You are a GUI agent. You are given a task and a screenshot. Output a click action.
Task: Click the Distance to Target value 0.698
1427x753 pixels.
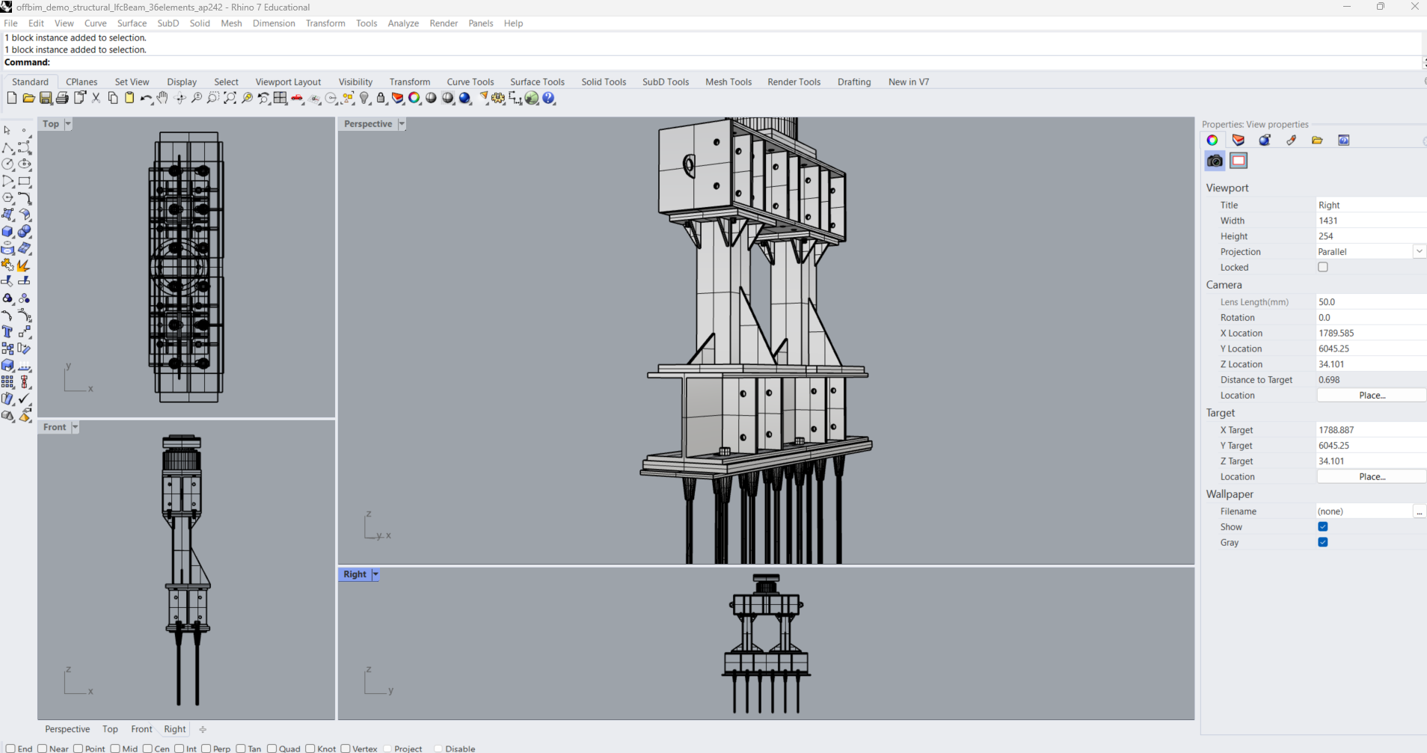(x=1370, y=379)
